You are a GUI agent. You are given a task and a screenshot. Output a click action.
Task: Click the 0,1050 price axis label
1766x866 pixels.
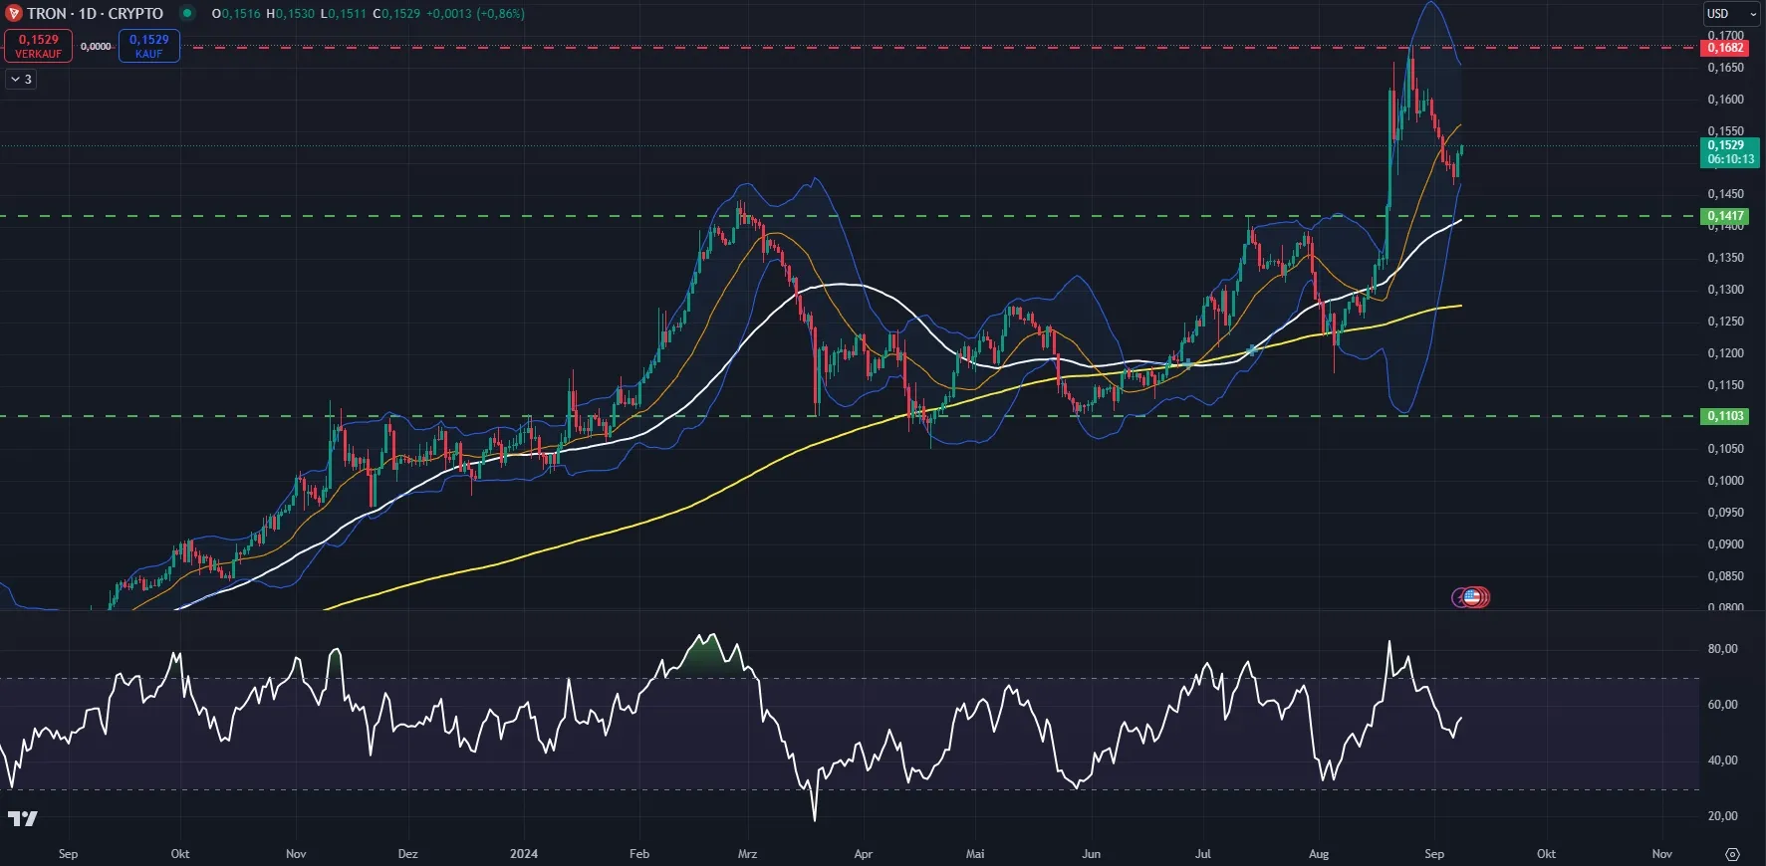tap(1725, 449)
